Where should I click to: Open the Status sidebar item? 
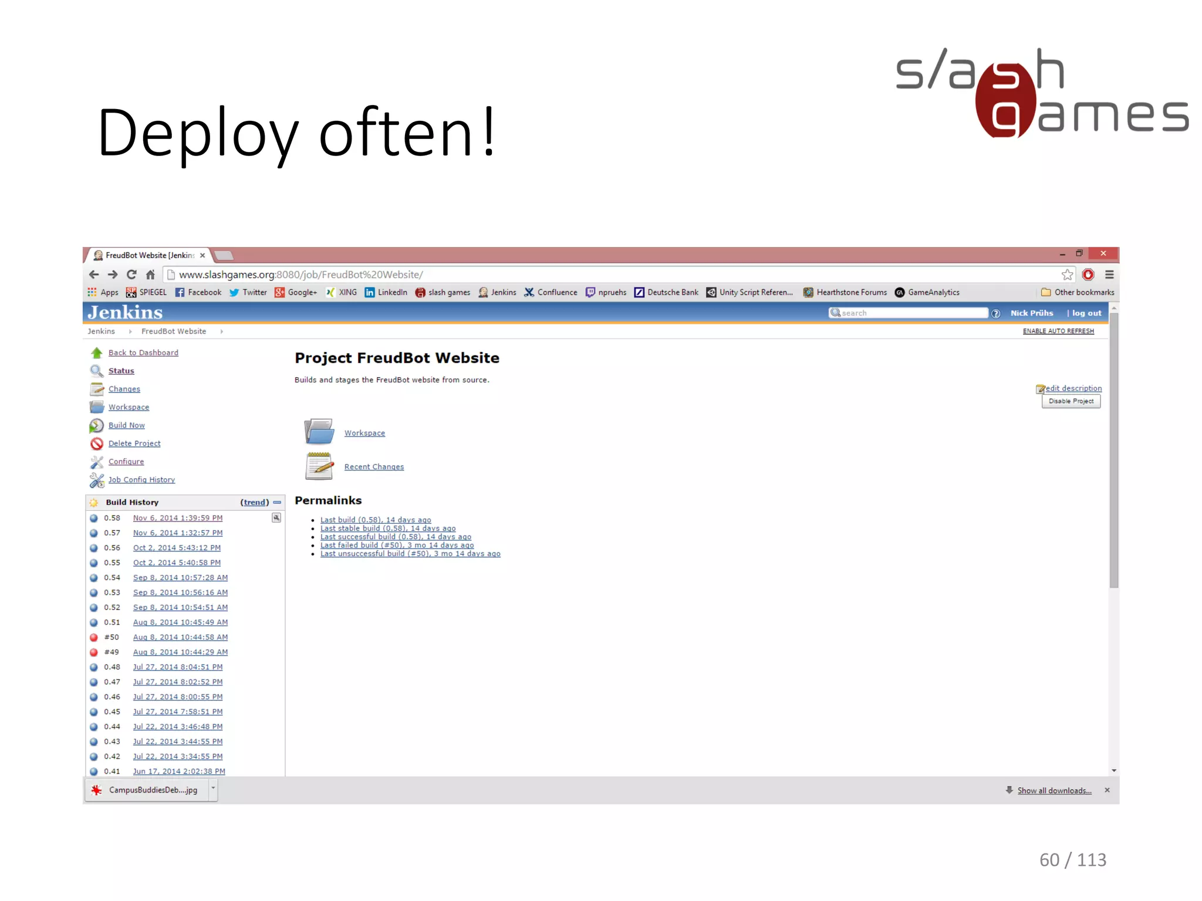point(121,371)
